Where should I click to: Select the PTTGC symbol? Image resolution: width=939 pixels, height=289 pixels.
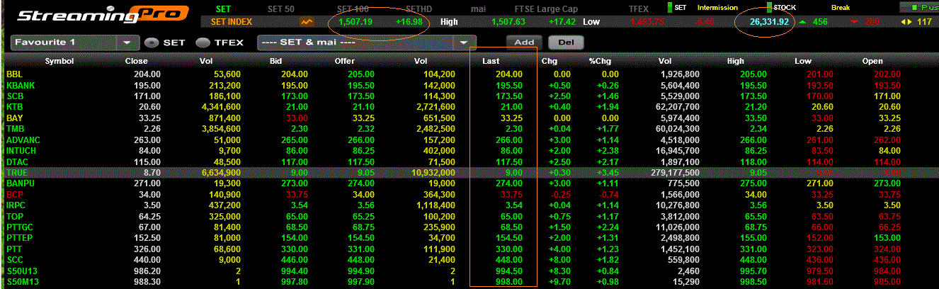point(20,227)
